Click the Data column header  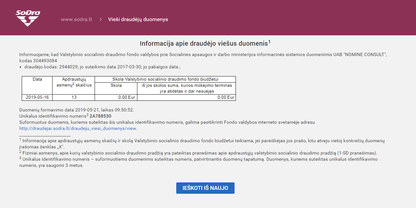pos(37,79)
